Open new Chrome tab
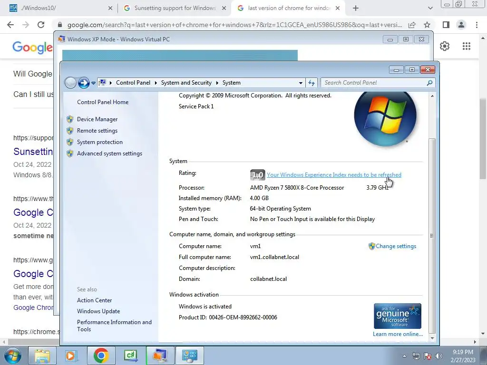 (x=356, y=8)
